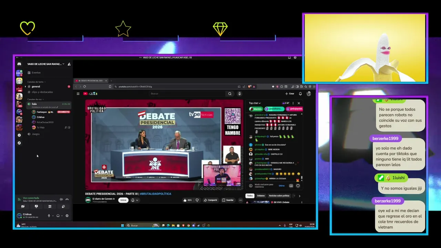Select Noticias sobre política chip
This screenshot has height=248, width=441.
tap(279, 196)
